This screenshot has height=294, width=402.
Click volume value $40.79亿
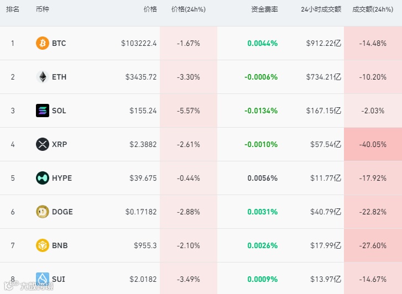326,212
